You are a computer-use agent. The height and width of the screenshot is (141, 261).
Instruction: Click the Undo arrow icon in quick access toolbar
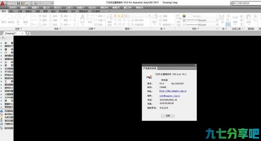tap(40, 3)
